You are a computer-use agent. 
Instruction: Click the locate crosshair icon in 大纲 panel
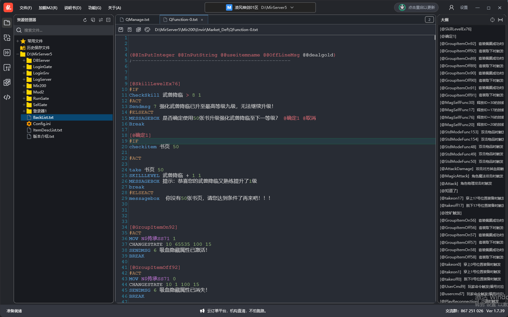[492, 20]
